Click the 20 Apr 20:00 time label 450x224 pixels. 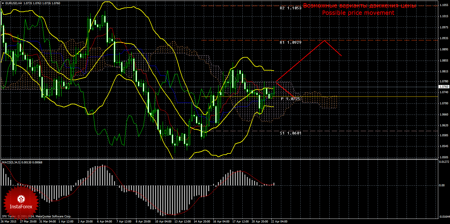point(260,222)
